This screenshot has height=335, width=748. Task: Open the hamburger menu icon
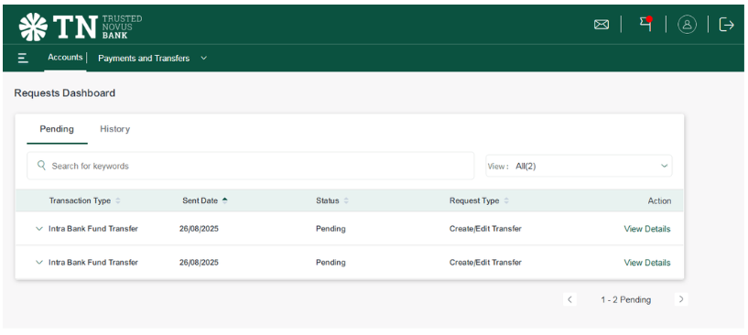pos(23,59)
